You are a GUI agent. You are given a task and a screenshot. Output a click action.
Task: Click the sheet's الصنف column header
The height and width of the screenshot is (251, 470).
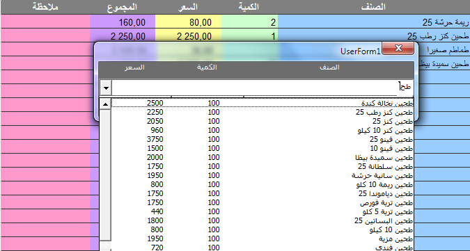coord(373,7)
